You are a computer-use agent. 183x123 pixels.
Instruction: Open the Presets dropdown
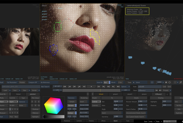167,91
